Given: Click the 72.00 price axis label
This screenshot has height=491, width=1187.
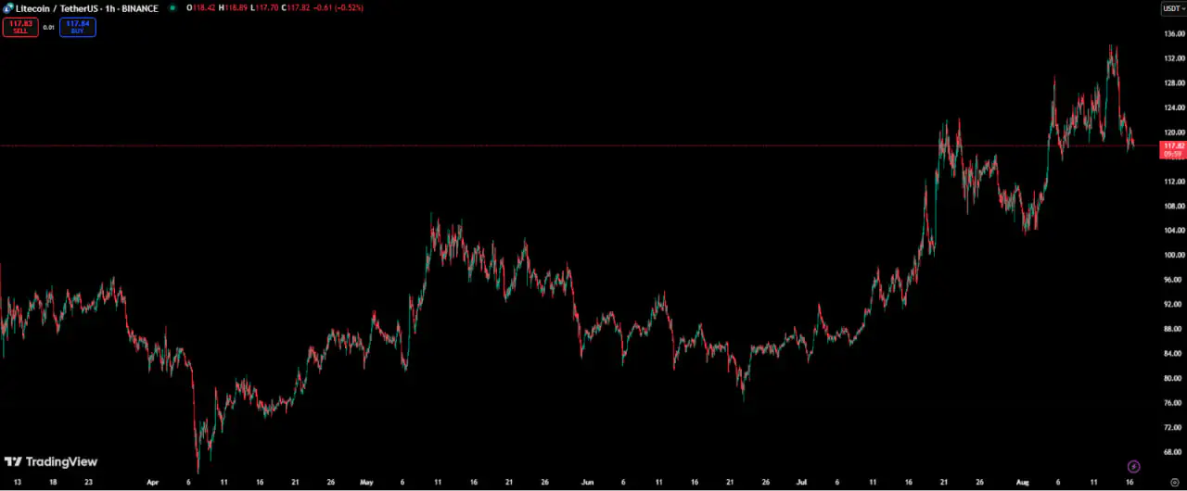Looking at the screenshot, I should pyautogui.click(x=1174, y=428).
